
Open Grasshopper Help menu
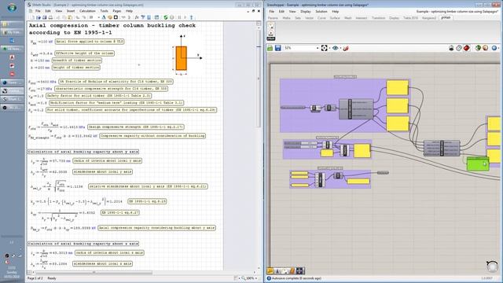coord(336,11)
